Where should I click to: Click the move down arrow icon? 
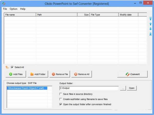(x=150, y=29)
